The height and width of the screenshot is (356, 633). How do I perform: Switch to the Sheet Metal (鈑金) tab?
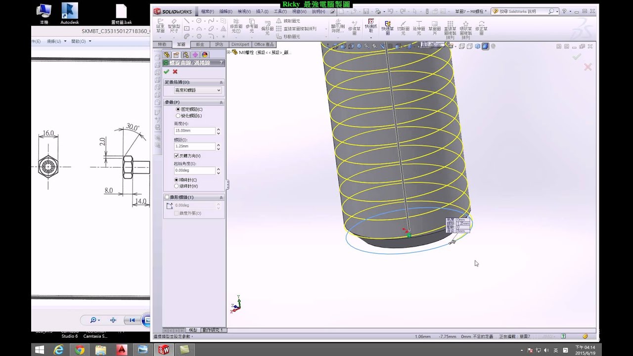tap(200, 44)
